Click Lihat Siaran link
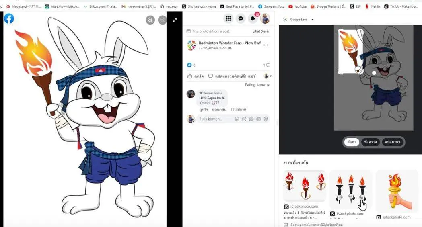Viewport: 422px width, 227px height. [261, 31]
